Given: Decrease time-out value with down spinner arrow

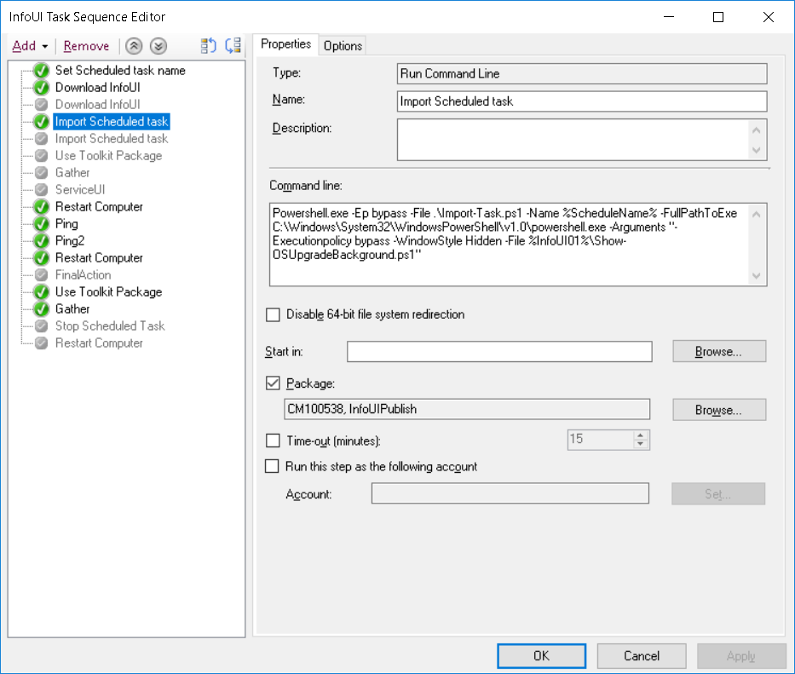Looking at the screenshot, I should point(641,444).
